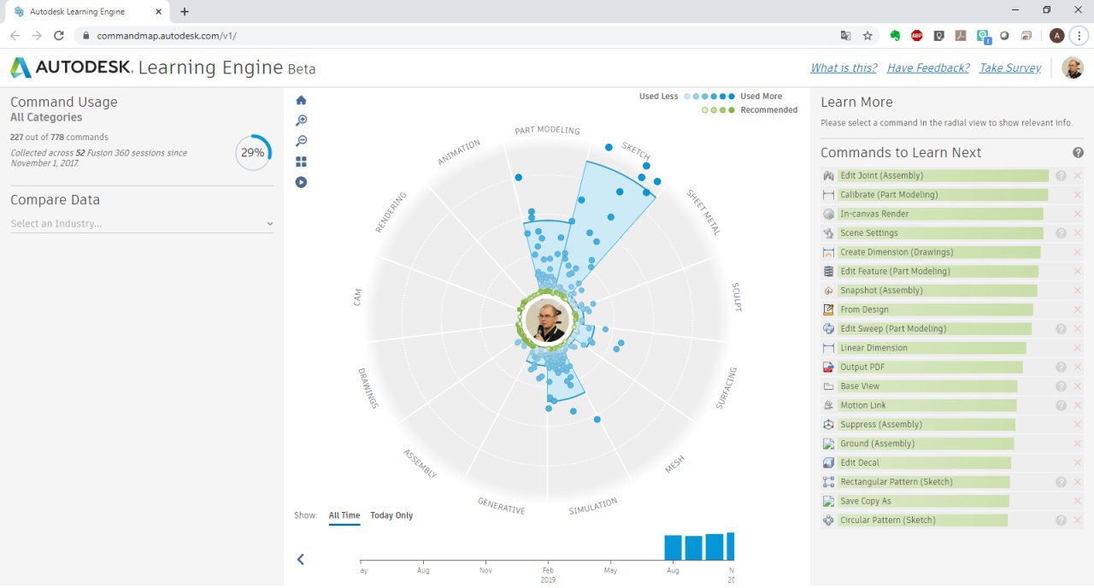Open the Have Feedback? link
1094x588 pixels.
click(928, 68)
